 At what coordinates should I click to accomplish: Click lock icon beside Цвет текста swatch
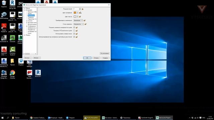(80, 17)
